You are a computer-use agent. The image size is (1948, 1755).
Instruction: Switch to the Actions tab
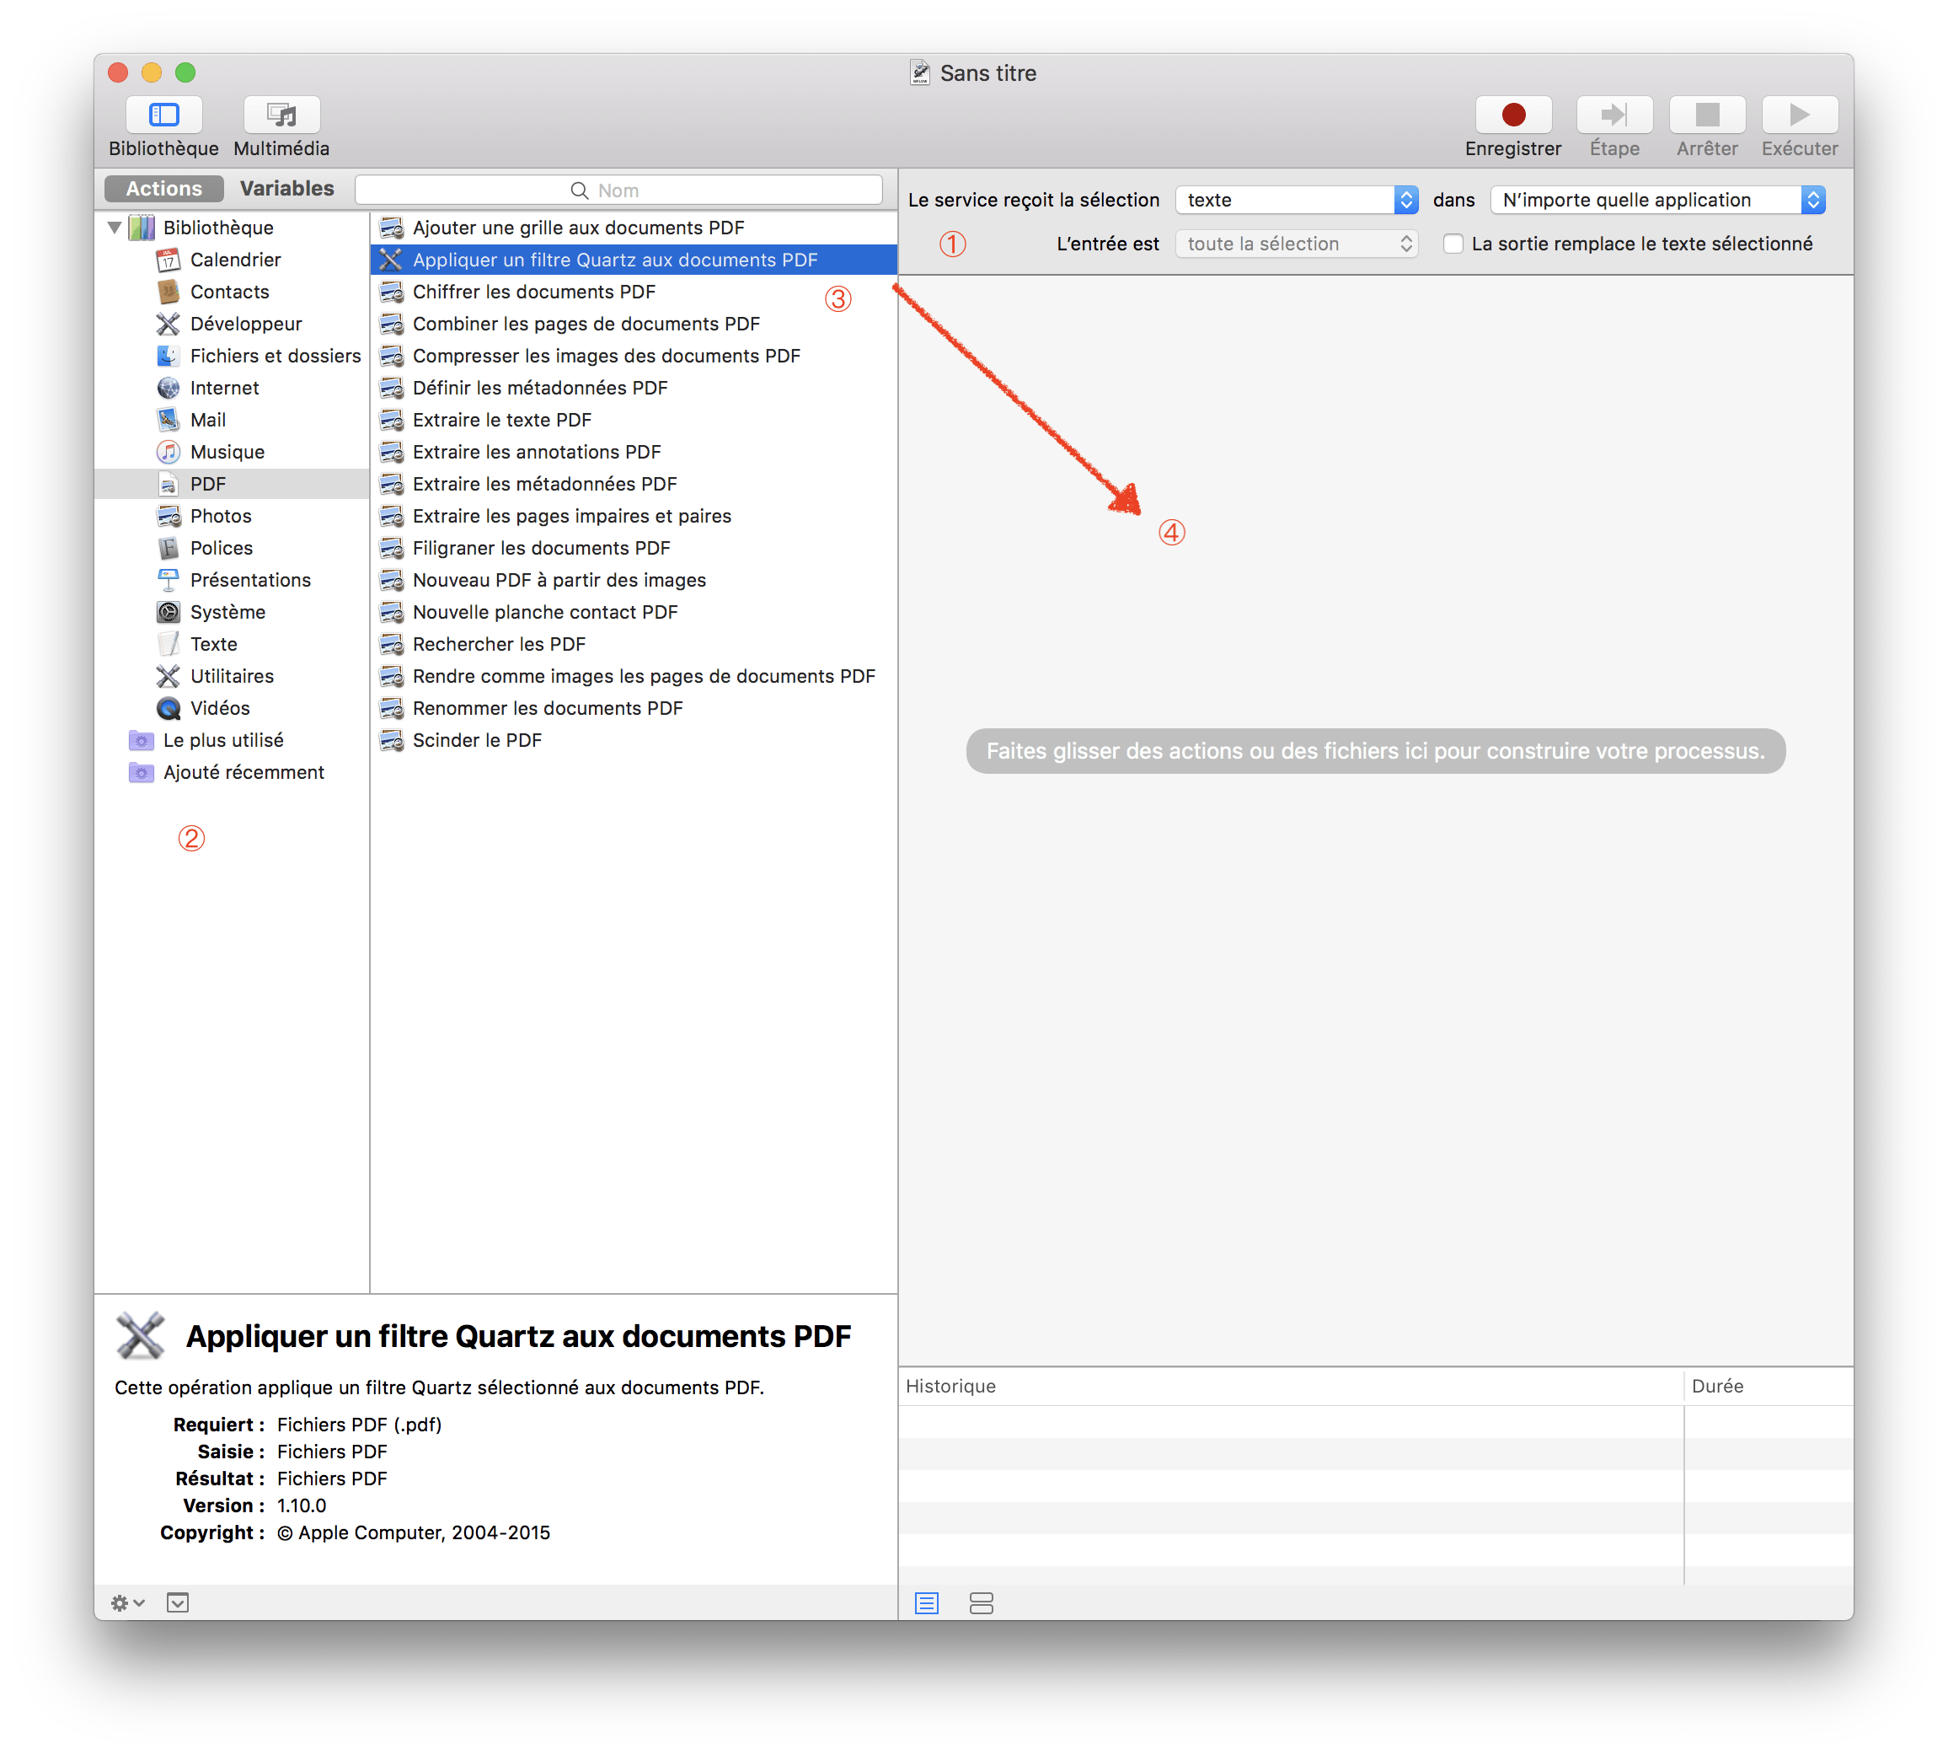pos(163,188)
